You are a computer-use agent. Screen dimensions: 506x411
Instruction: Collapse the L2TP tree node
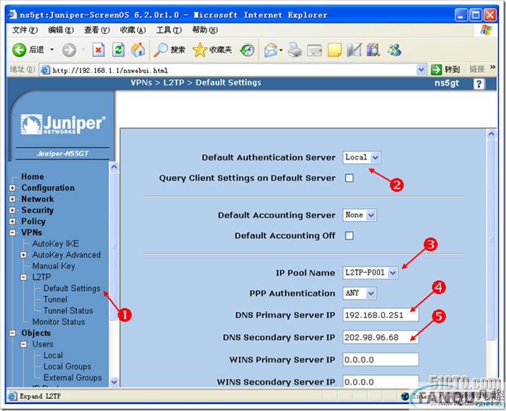23,277
